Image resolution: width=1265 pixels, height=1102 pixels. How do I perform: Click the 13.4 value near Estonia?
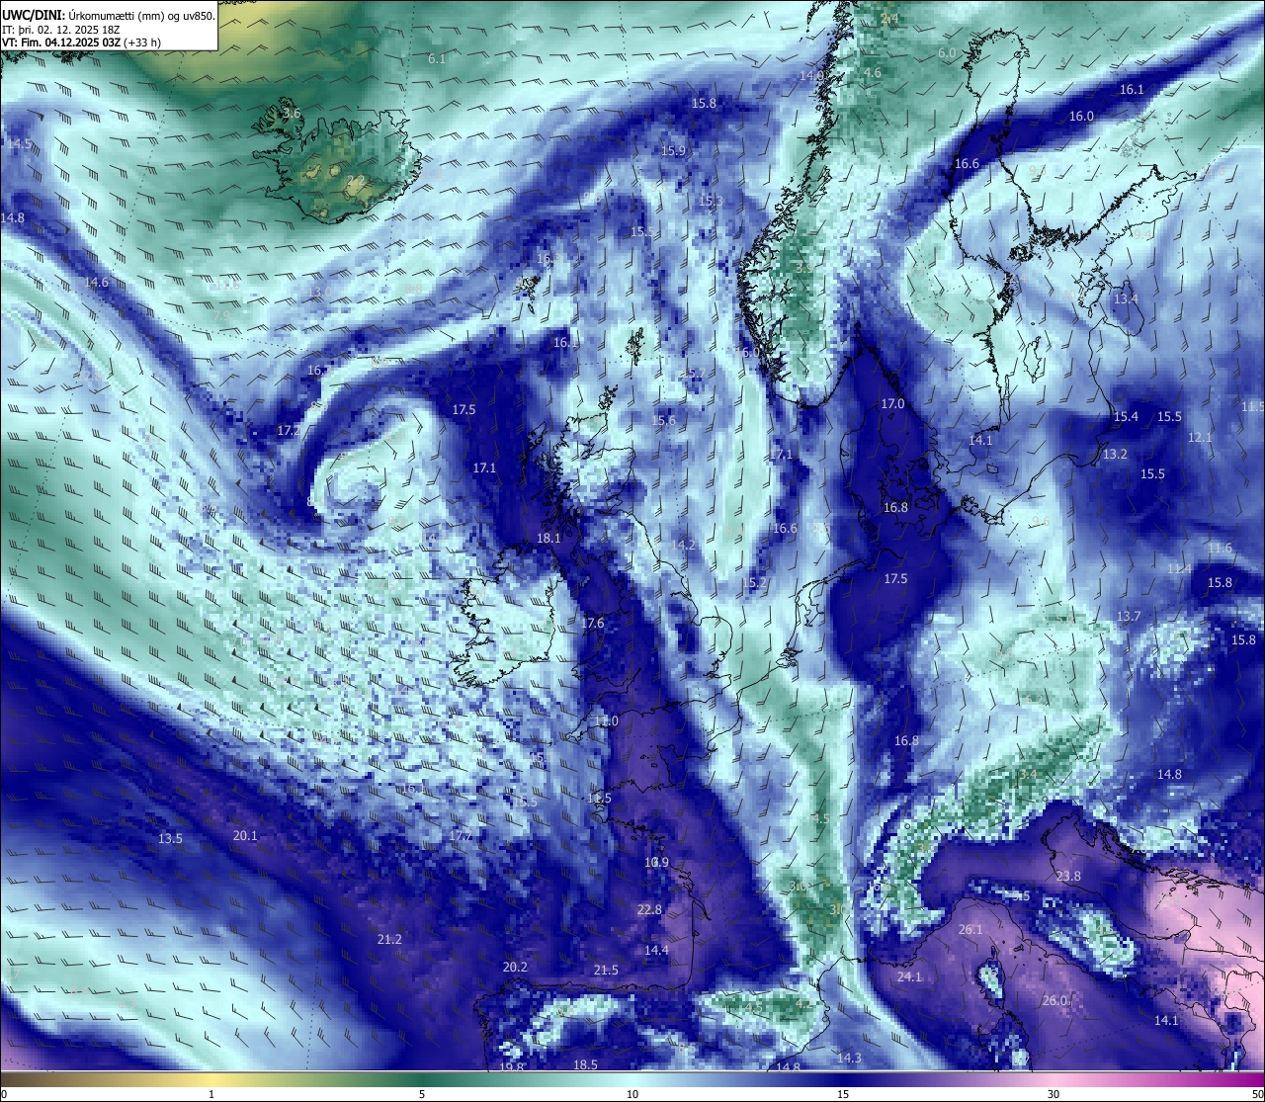[x=1126, y=299]
